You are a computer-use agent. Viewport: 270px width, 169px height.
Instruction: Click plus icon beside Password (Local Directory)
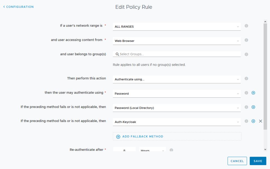coord(253,107)
